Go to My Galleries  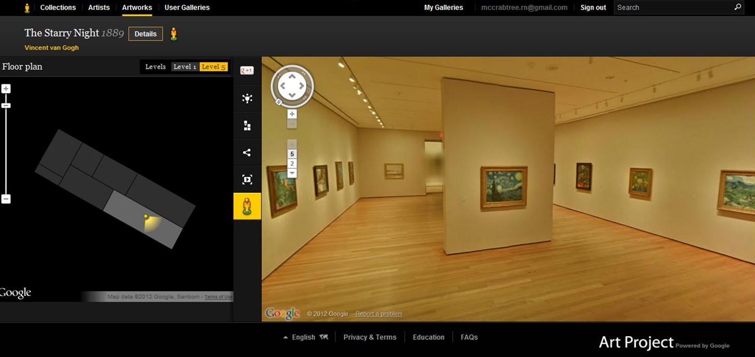pos(443,8)
